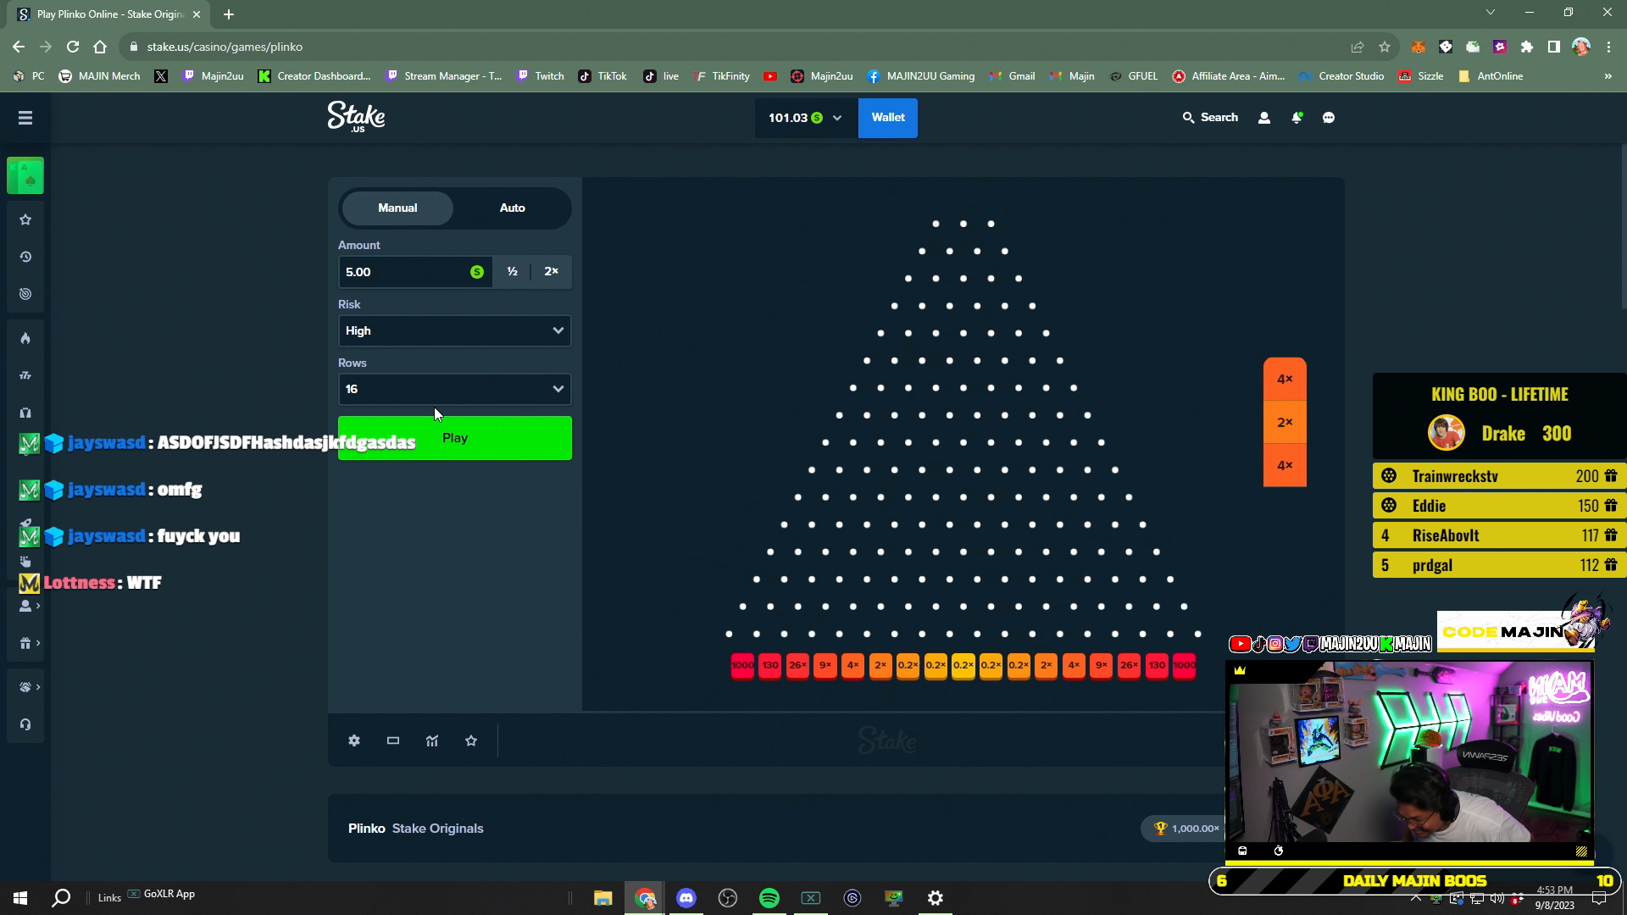This screenshot has height=915, width=1627.
Task: Open the flame Stake Originals sidebar icon
Action: [25, 338]
